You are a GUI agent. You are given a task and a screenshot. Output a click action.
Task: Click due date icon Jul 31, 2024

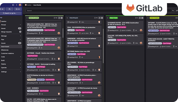[x=80, y=33]
